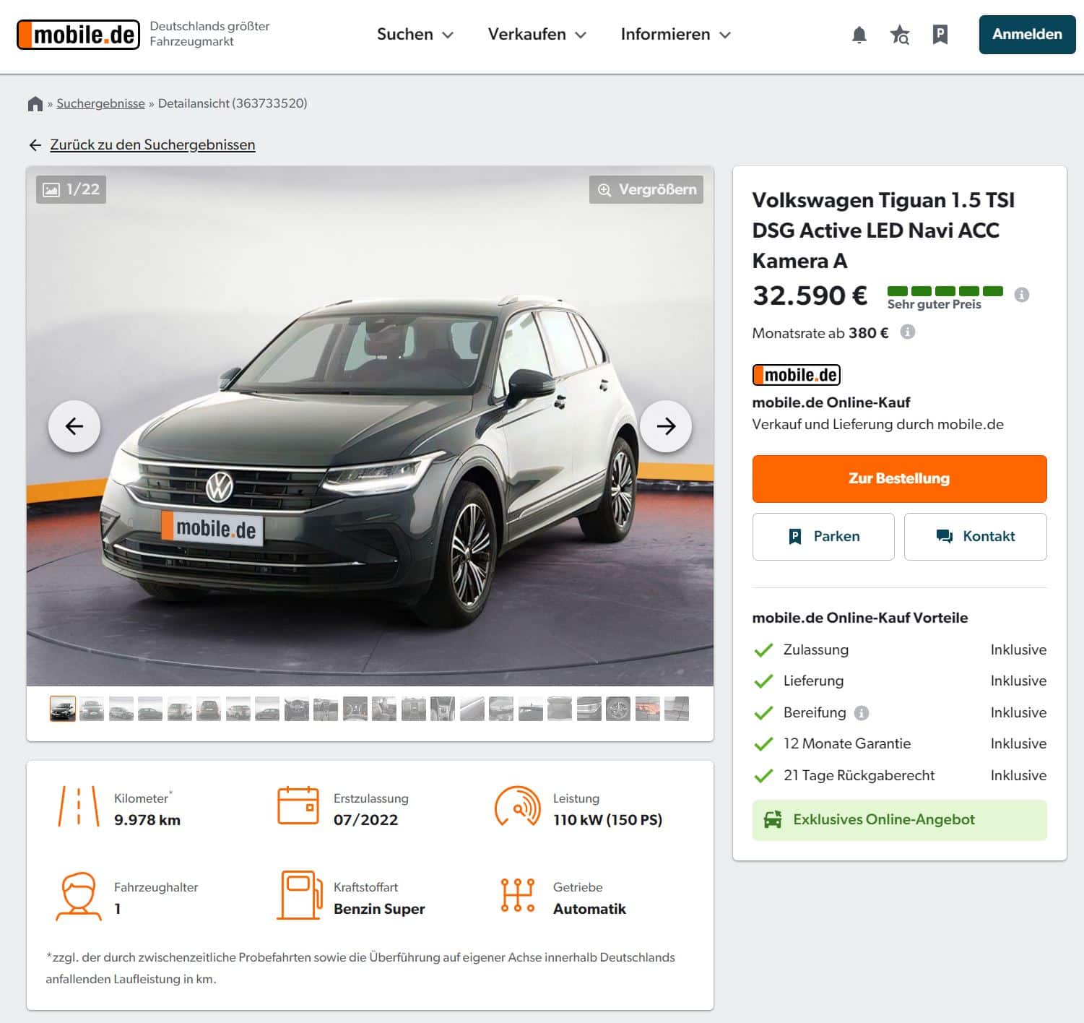Click Zur Bestellung order button

tap(899, 478)
